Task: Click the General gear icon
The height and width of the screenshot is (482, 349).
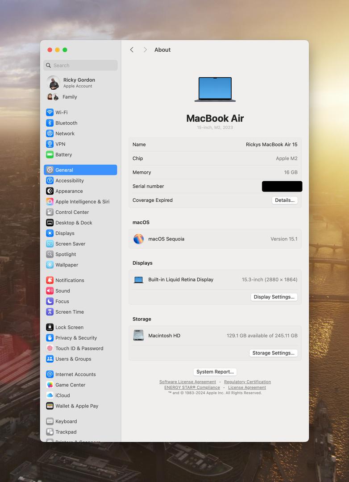Action: 50,170
